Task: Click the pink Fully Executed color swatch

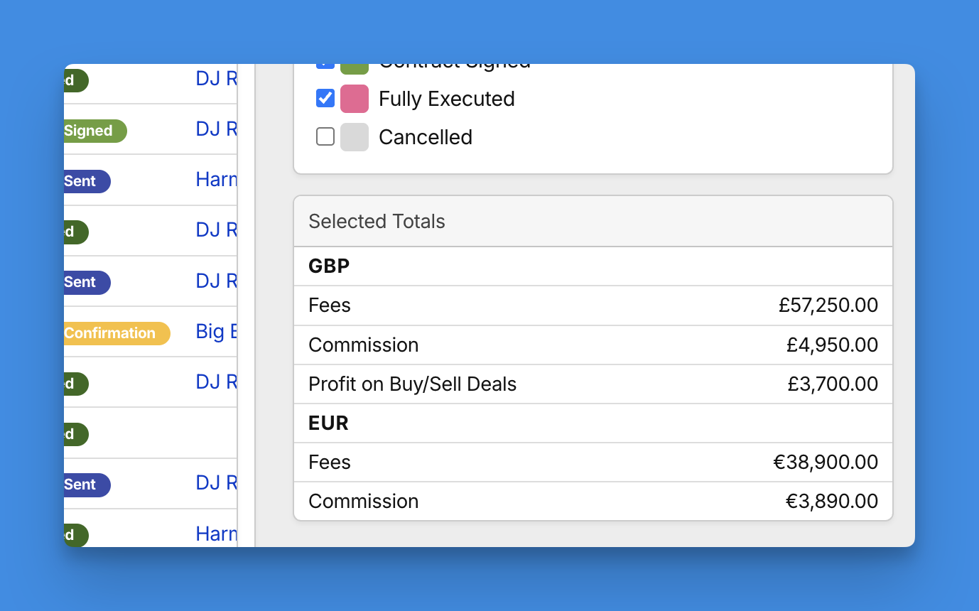Action: [x=355, y=99]
